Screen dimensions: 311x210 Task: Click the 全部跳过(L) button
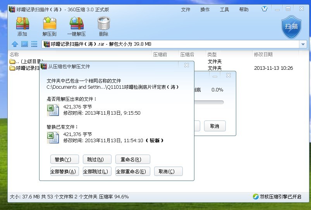pyautogui.click(x=97, y=171)
